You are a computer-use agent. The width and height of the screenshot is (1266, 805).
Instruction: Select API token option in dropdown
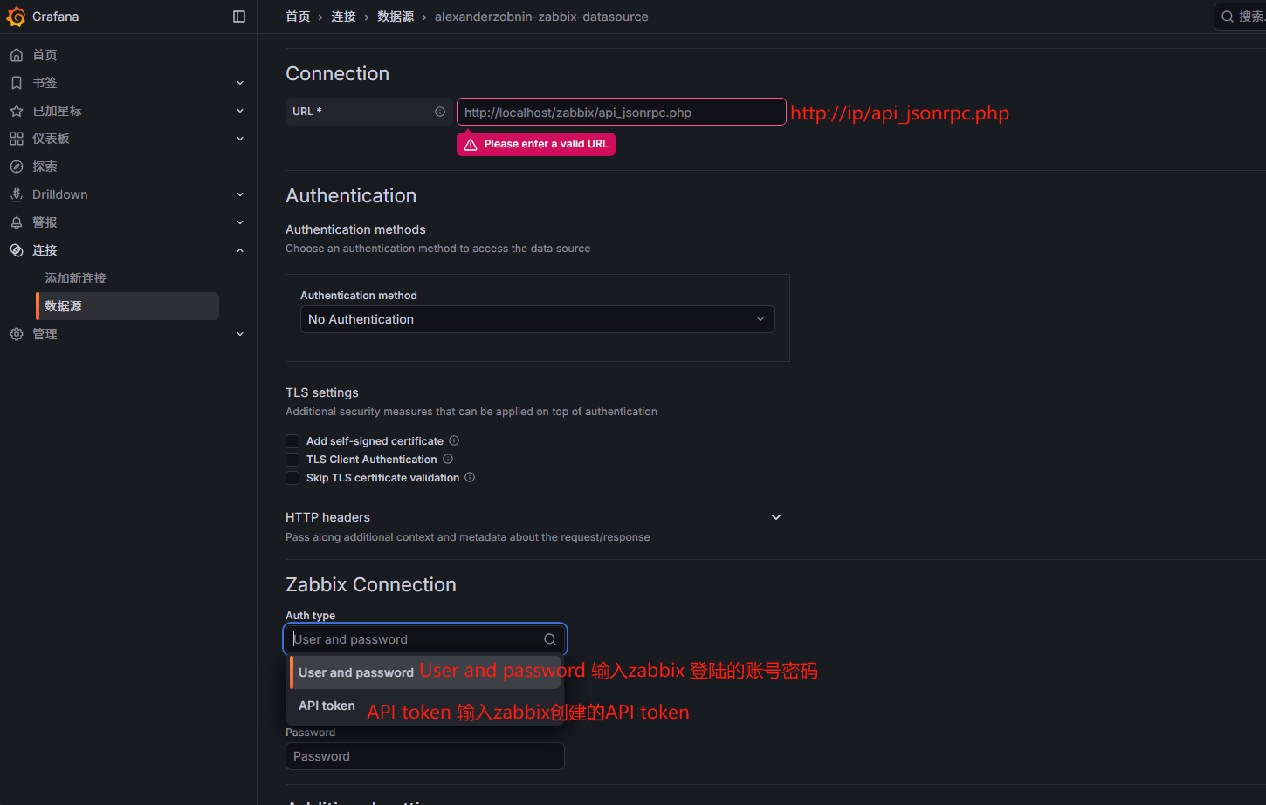pyautogui.click(x=425, y=706)
